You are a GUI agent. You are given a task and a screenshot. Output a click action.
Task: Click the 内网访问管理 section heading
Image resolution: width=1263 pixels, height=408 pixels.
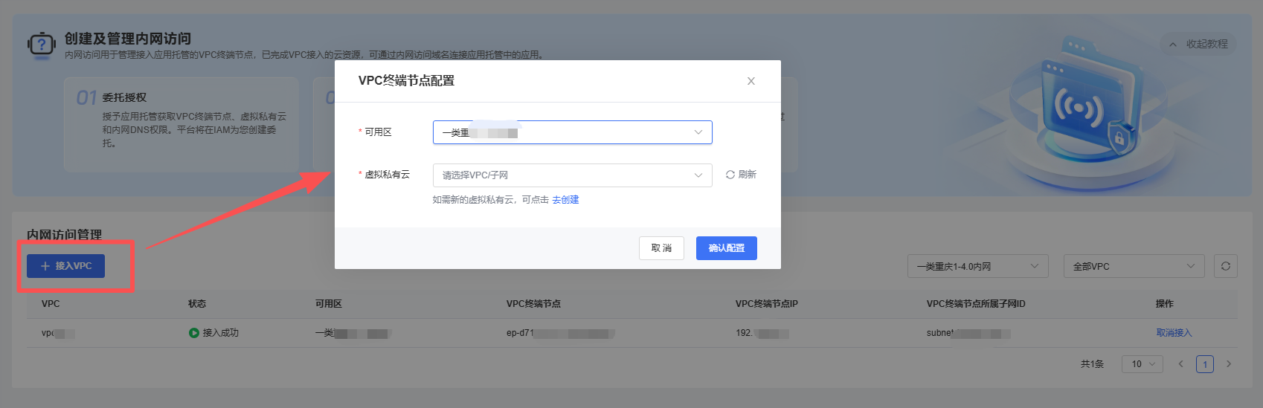pos(64,235)
